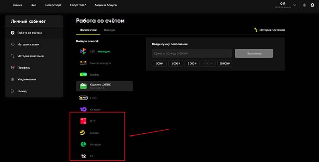Select the 2 000 ₽ preset amount
This screenshot has width=319, height=162.
pos(192,64)
